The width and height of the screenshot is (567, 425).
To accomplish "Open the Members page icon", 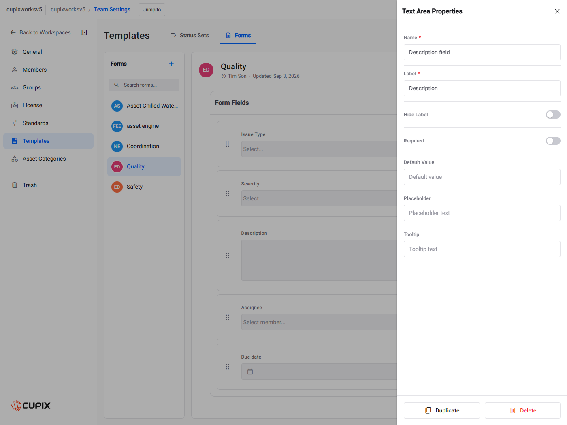I will 15,70.
